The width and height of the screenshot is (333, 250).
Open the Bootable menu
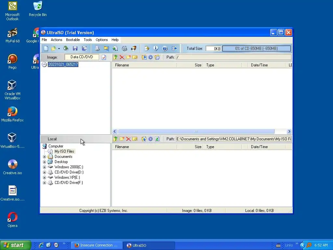73,40
